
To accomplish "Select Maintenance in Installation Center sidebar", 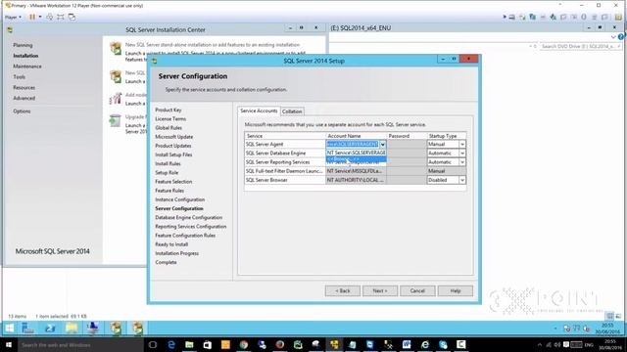I will (27, 66).
